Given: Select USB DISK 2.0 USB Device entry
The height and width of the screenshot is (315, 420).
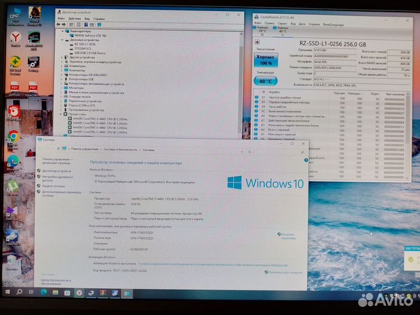Looking at the screenshot, I should point(89,53).
